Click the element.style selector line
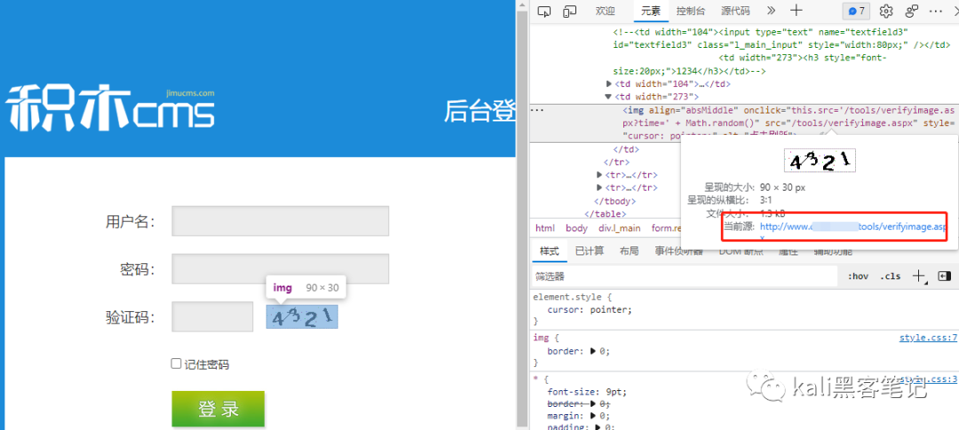 click(573, 297)
